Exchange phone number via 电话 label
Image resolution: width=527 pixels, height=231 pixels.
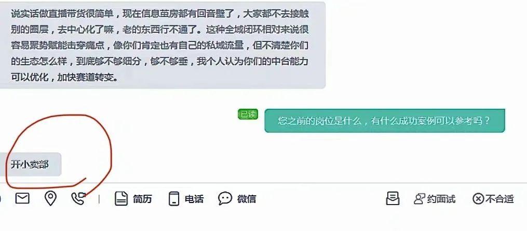click(194, 199)
